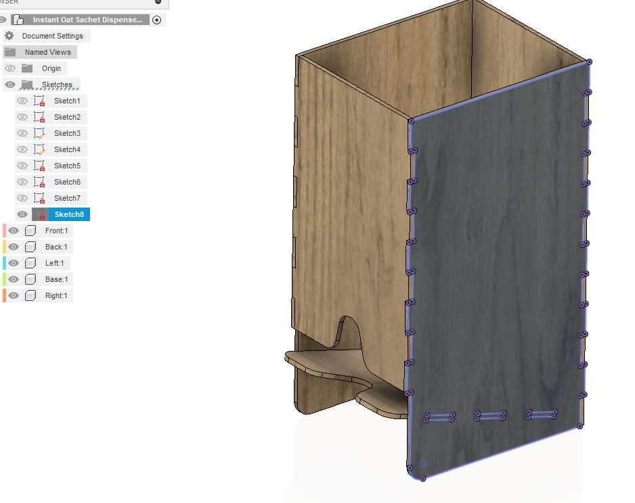Click the Sketch3 sketch icon
635x503 pixels.
click(39, 133)
